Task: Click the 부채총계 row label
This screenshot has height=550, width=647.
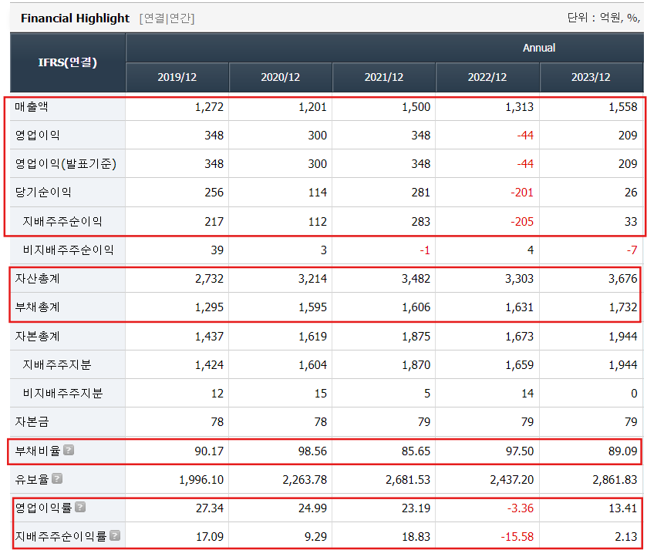Action: pyautogui.click(x=38, y=307)
